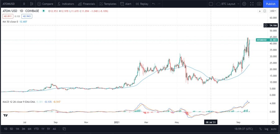Screen dimensions: 280x134
Task: Click the plus icon beside 54.166
Action: click(266, 25)
